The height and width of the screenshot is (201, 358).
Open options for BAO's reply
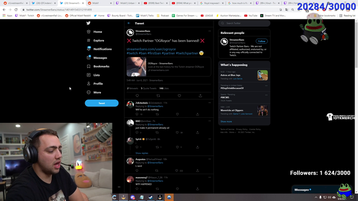tap(210, 121)
